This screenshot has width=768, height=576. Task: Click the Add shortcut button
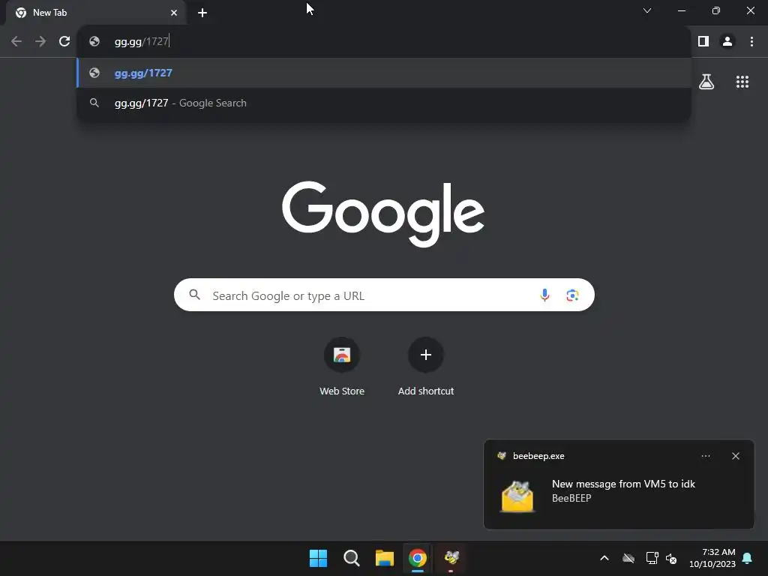click(426, 366)
